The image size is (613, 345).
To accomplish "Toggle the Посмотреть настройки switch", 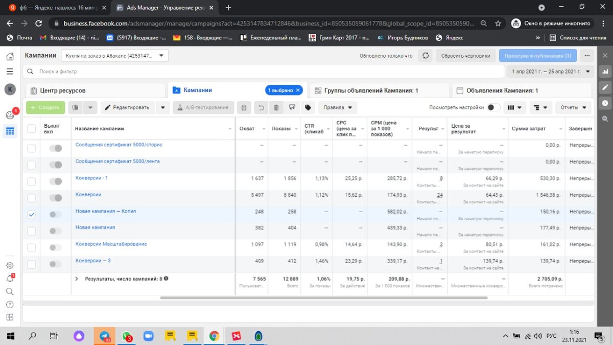I will pyautogui.click(x=493, y=107).
